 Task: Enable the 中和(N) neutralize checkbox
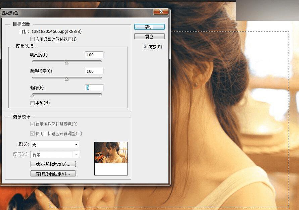pos(33,103)
